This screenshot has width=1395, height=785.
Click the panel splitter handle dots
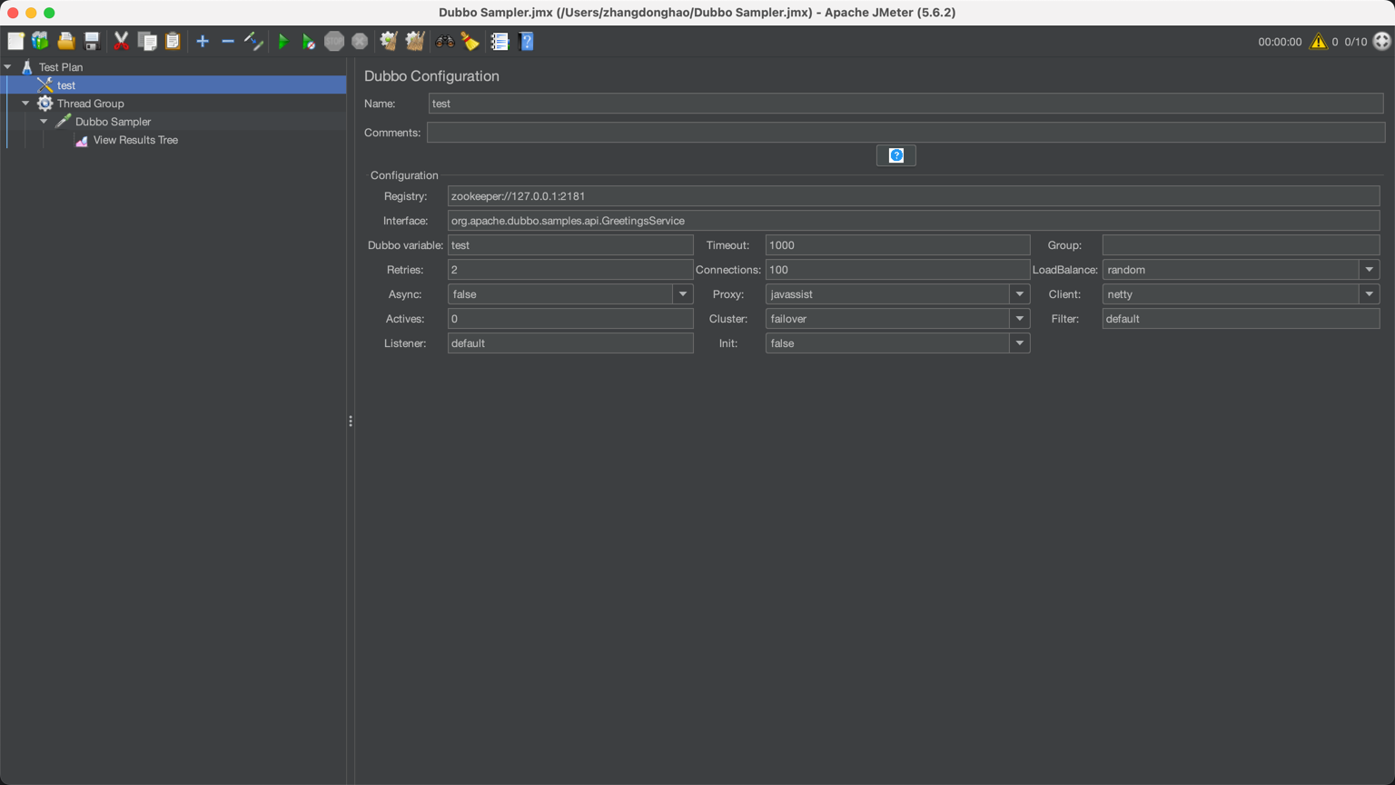pyautogui.click(x=351, y=422)
